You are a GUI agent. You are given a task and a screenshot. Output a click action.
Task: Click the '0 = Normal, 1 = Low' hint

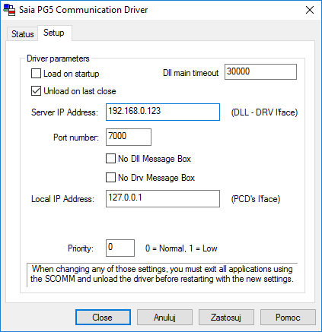click(x=181, y=248)
